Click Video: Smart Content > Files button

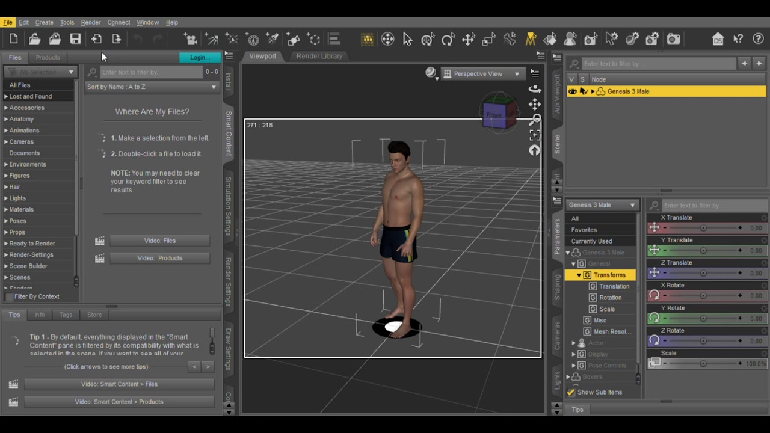point(119,384)
